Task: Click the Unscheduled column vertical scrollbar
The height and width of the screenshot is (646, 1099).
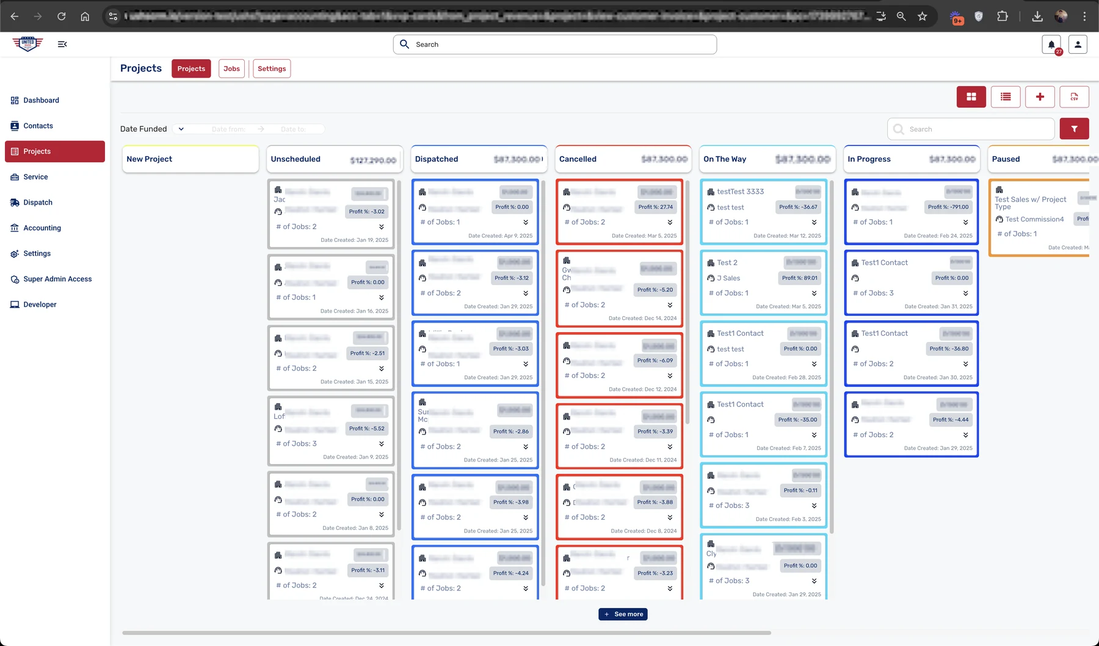Action: tap(399, 354)
